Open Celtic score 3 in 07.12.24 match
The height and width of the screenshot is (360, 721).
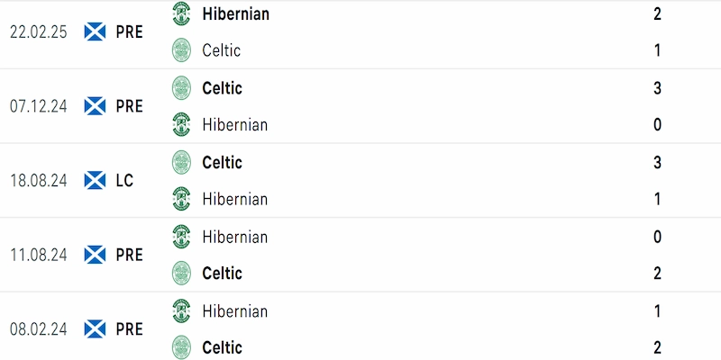point(657,87)
